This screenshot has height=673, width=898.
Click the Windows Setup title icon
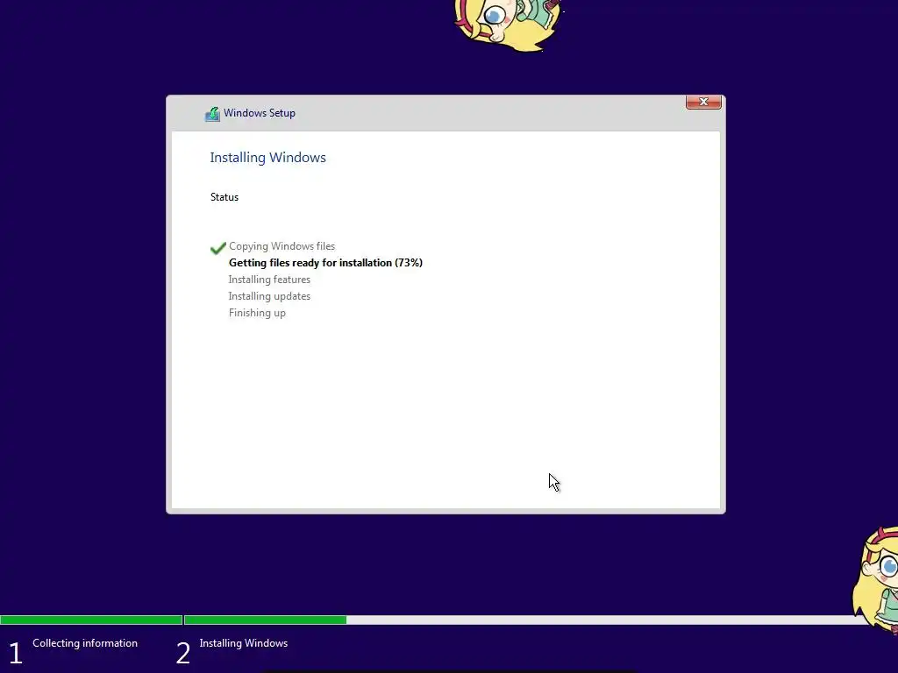(x=212, y=114)
